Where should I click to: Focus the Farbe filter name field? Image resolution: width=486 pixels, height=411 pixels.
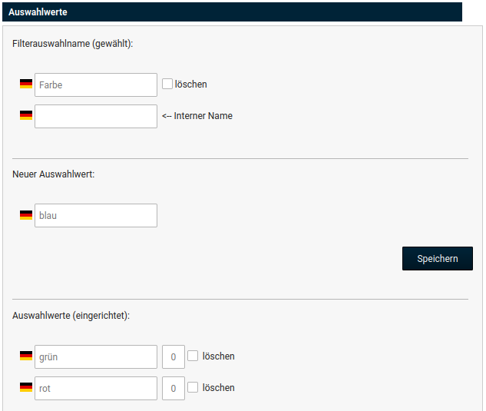(96, 85)
